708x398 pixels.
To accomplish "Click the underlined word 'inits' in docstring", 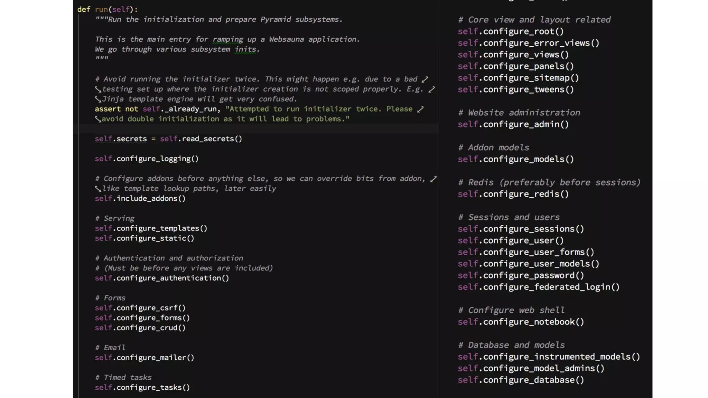I will [245, 49].
